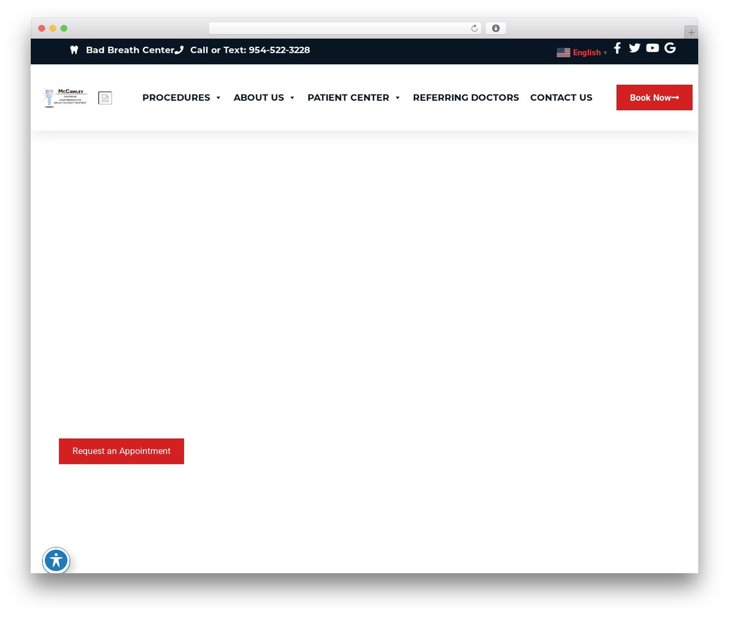This screenshot has height=617, width=729.
Task: Reload the page using refresh icon
Action: pos(474,28)
